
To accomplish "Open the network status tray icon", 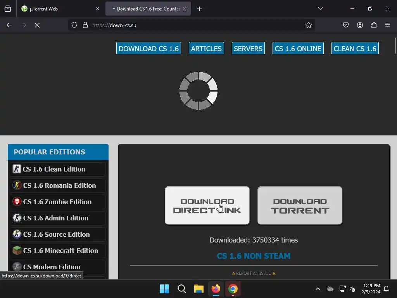I will pyautogui.click(x=342, y=289).
